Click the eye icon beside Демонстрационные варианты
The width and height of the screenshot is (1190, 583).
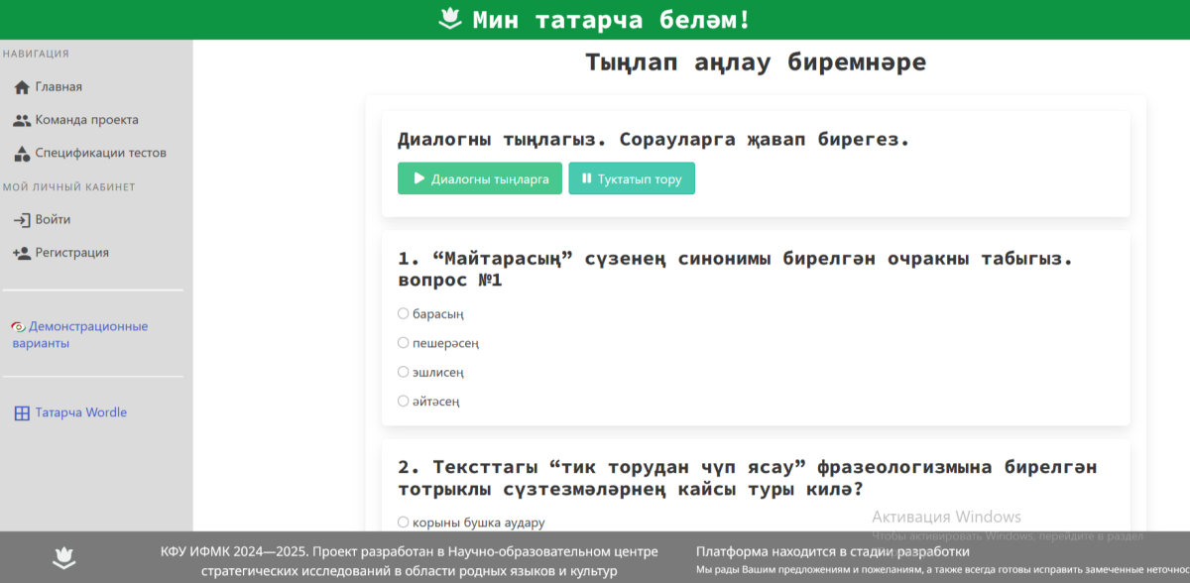(x=18, y=327)
